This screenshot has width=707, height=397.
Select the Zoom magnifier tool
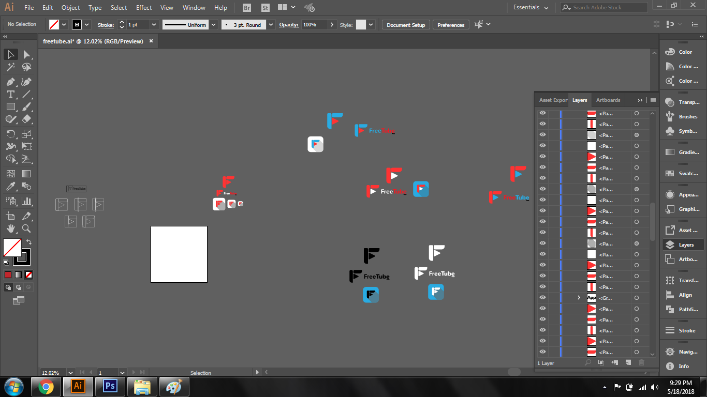tap(26, 228)
